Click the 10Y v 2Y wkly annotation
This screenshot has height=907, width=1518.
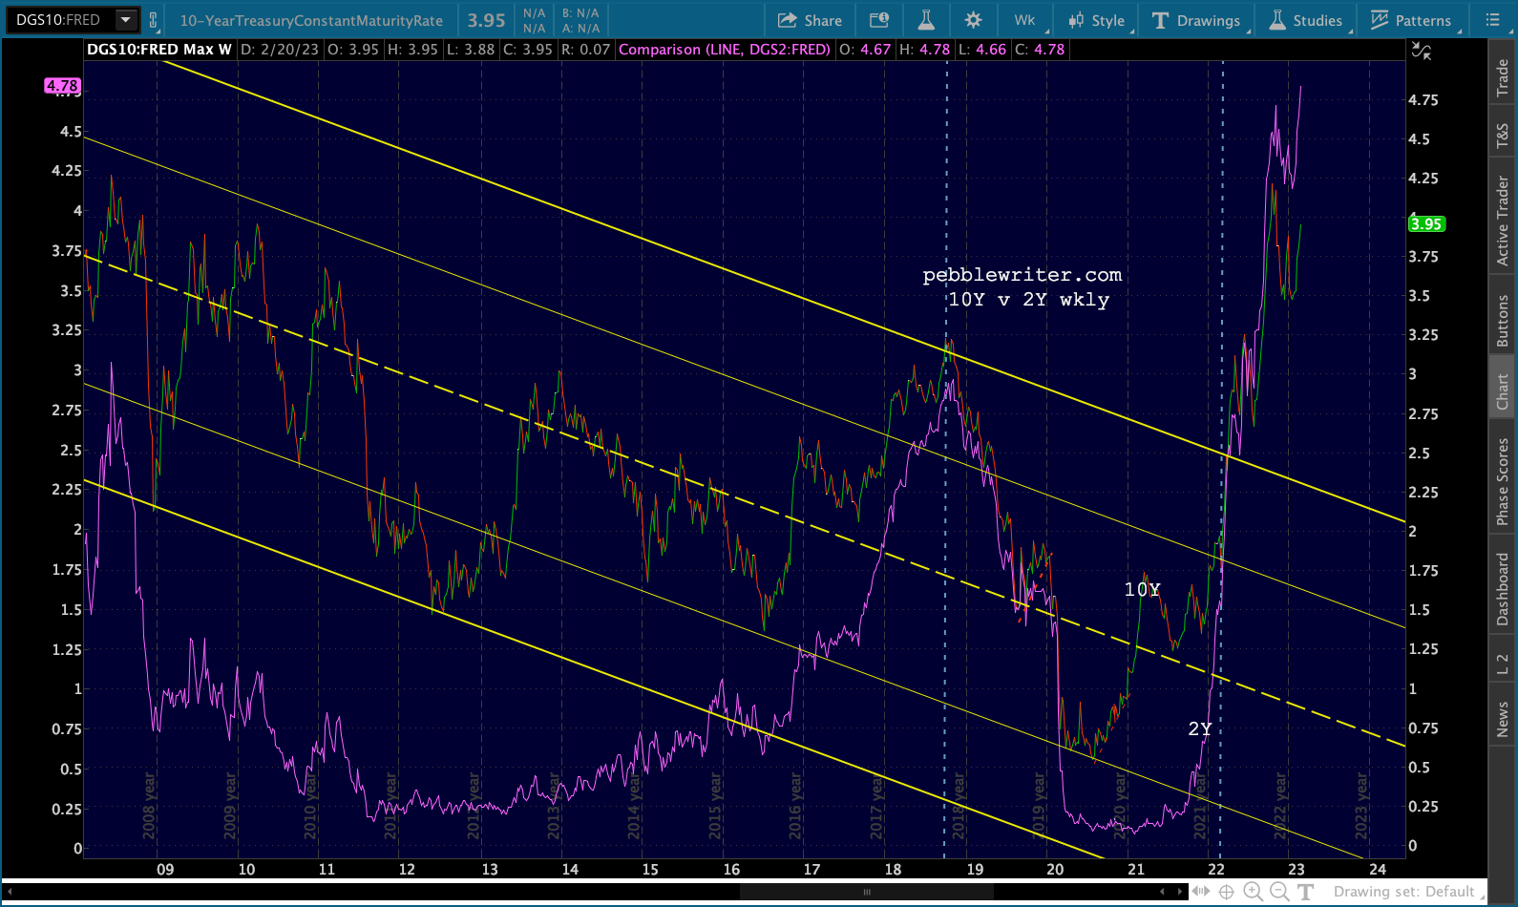[1028, 300]
